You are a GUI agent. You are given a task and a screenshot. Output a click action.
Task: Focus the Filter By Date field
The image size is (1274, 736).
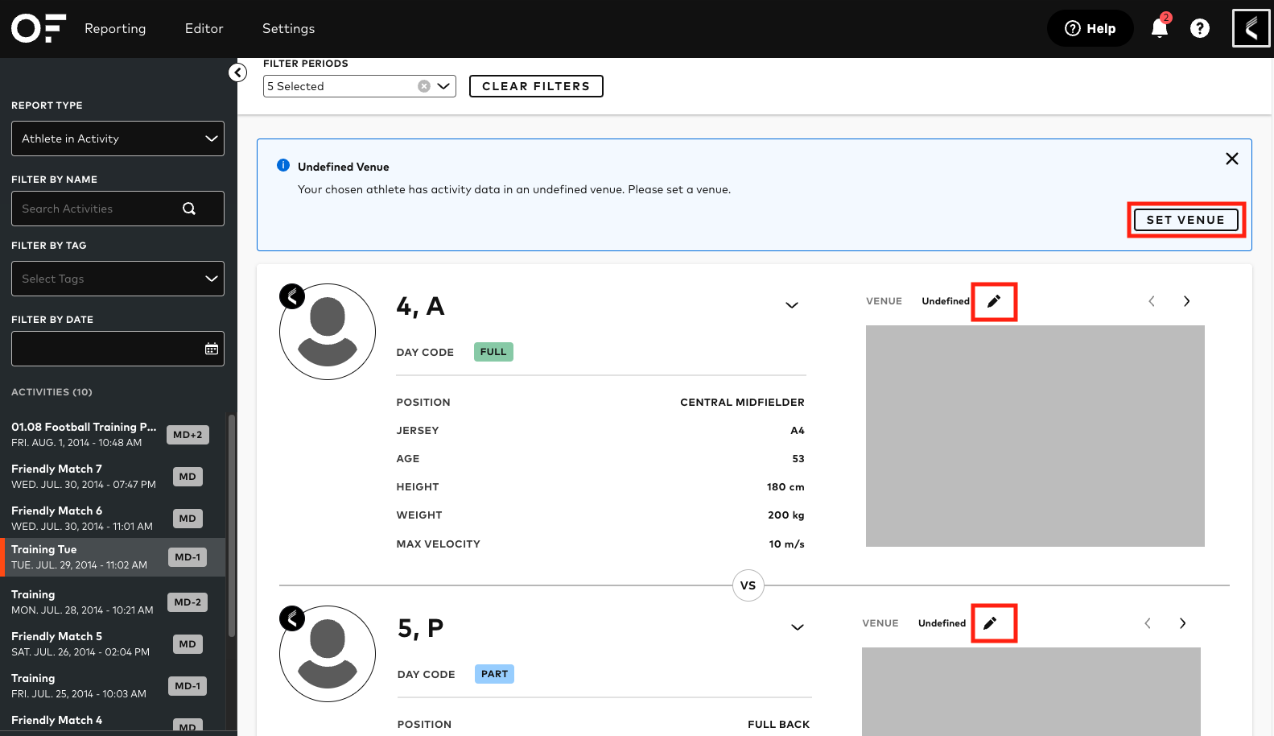[118, 349]
